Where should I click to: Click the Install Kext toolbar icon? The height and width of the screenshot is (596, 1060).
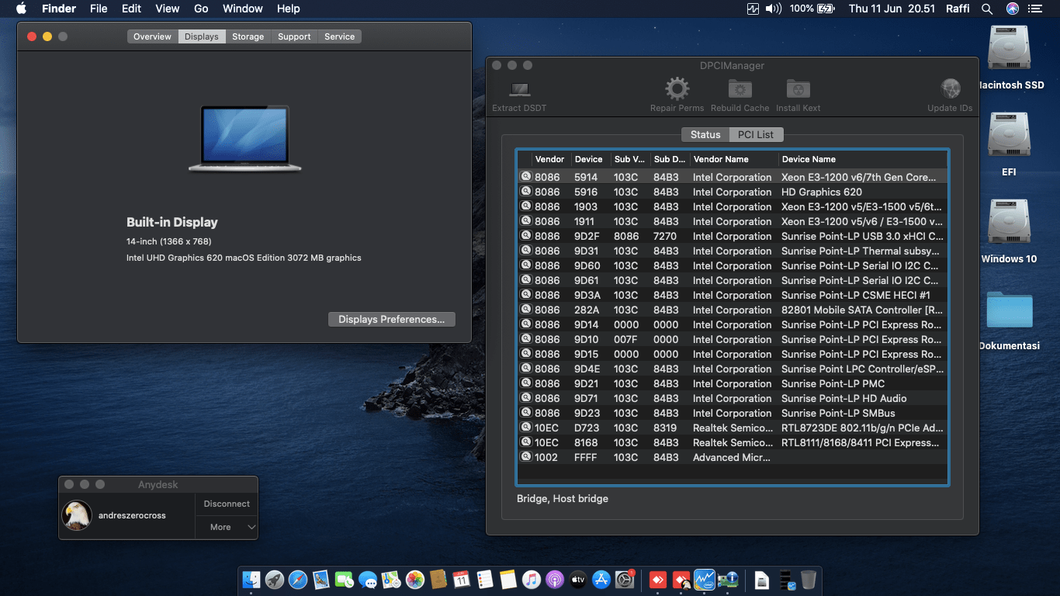798,88
